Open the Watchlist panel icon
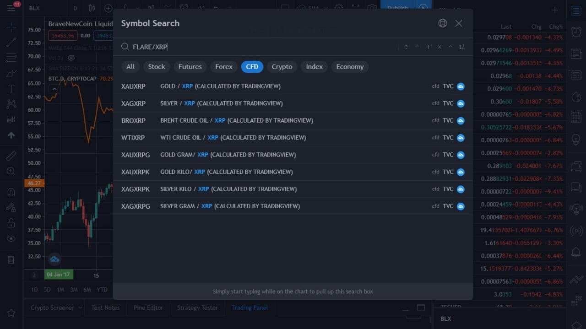Image resolution: width=586 pixels, height=329 pixels. pos(576,11)
